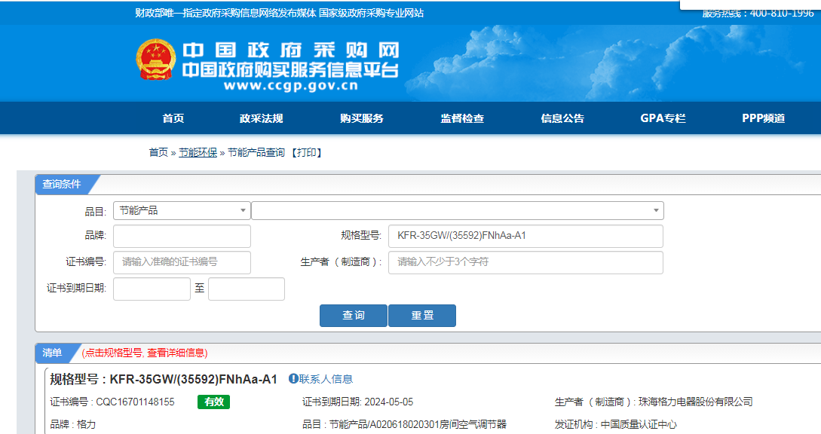Click the www.ccgp.gov.cn site URL text
The width and height of the screenshot is (821, 434).
coord(291,87)
